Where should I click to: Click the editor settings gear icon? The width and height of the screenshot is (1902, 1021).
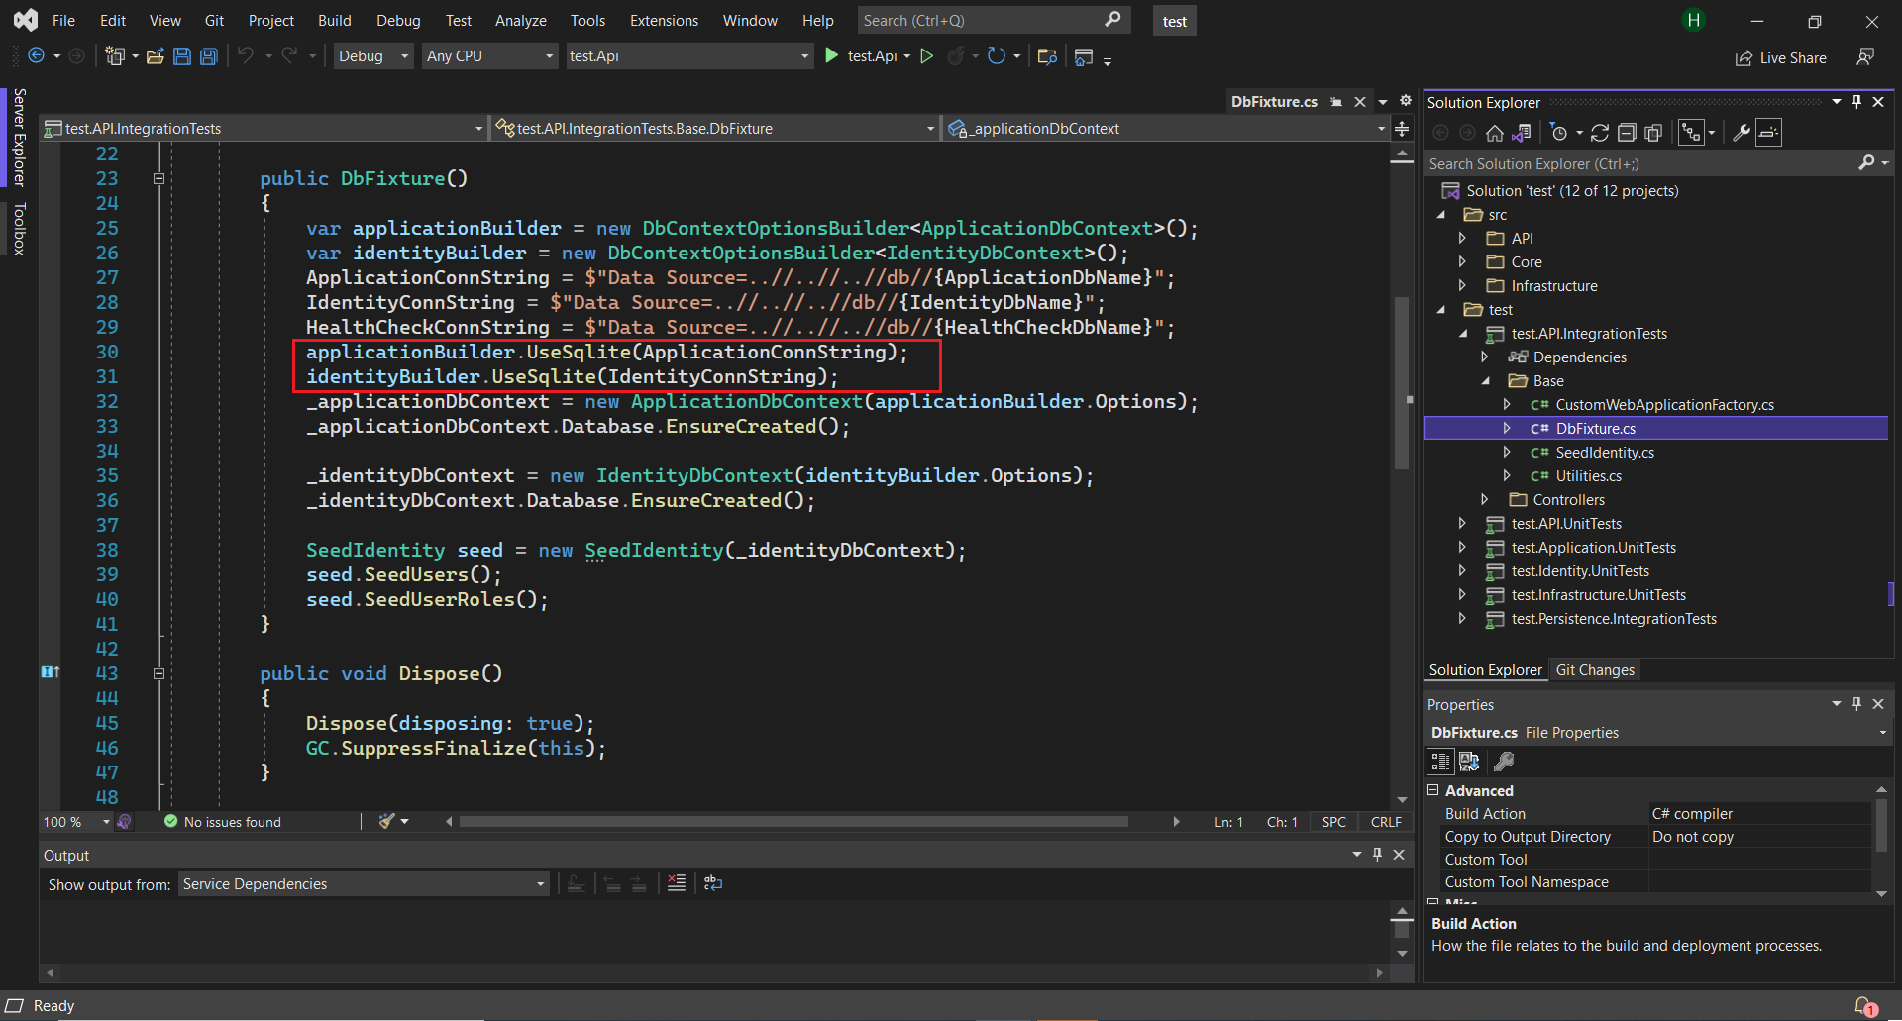point(1406,101)
